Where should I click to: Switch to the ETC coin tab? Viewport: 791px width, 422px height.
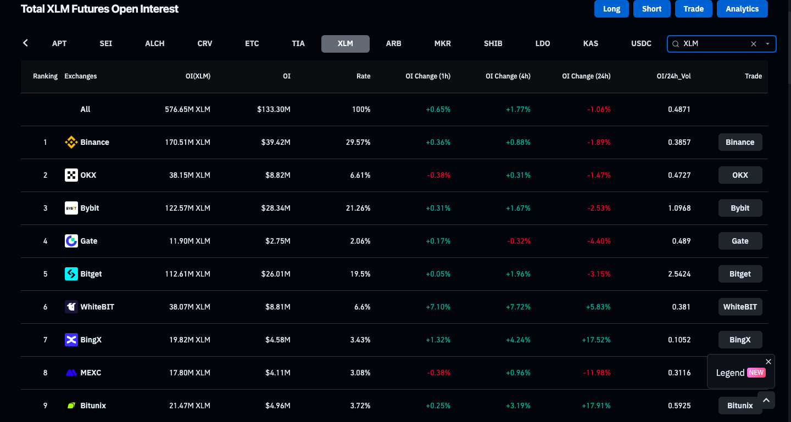pyautogui.click(x=252, y=43)
